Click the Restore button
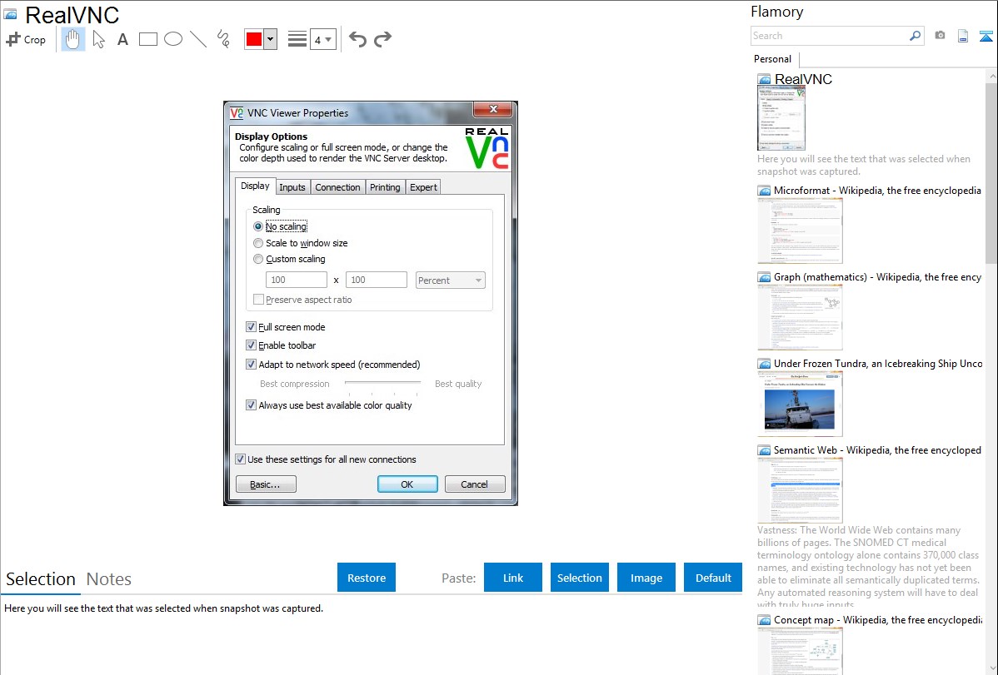 (x=367, y=578)
